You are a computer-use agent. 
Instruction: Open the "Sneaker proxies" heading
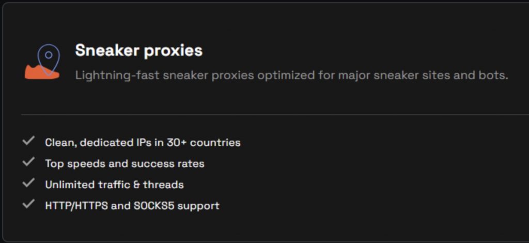138,51
